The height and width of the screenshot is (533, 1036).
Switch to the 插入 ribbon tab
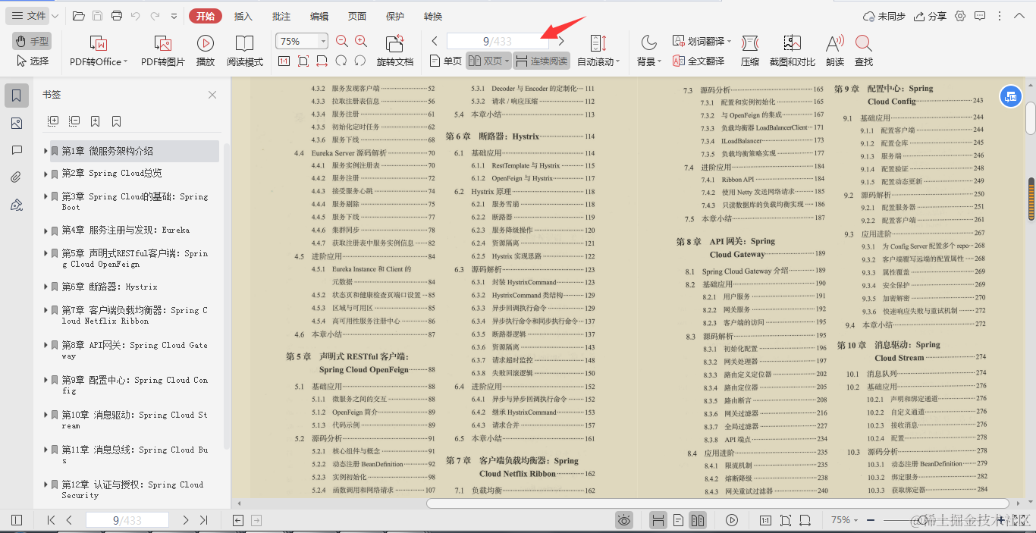243,15
